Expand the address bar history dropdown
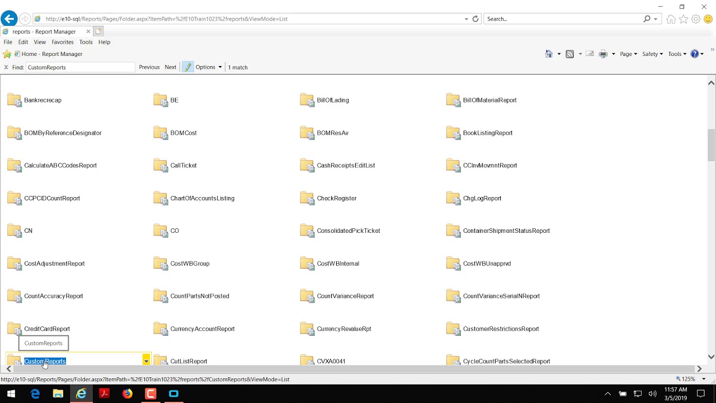 click(466, 19)
